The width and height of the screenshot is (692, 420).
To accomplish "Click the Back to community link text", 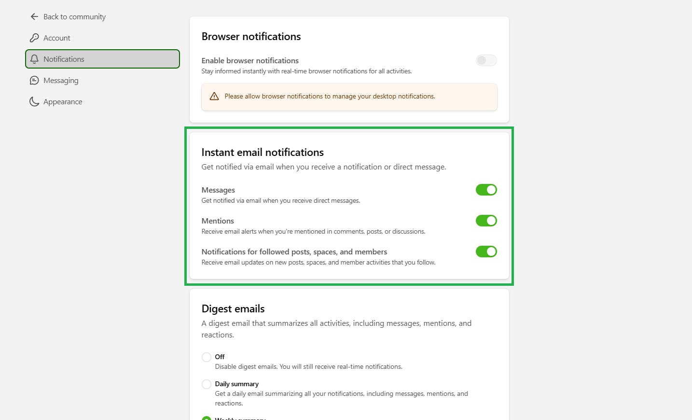I will coord(74,17).
